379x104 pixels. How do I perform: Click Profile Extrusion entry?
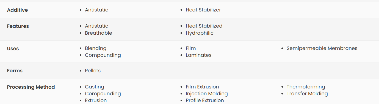click(205, 100)
